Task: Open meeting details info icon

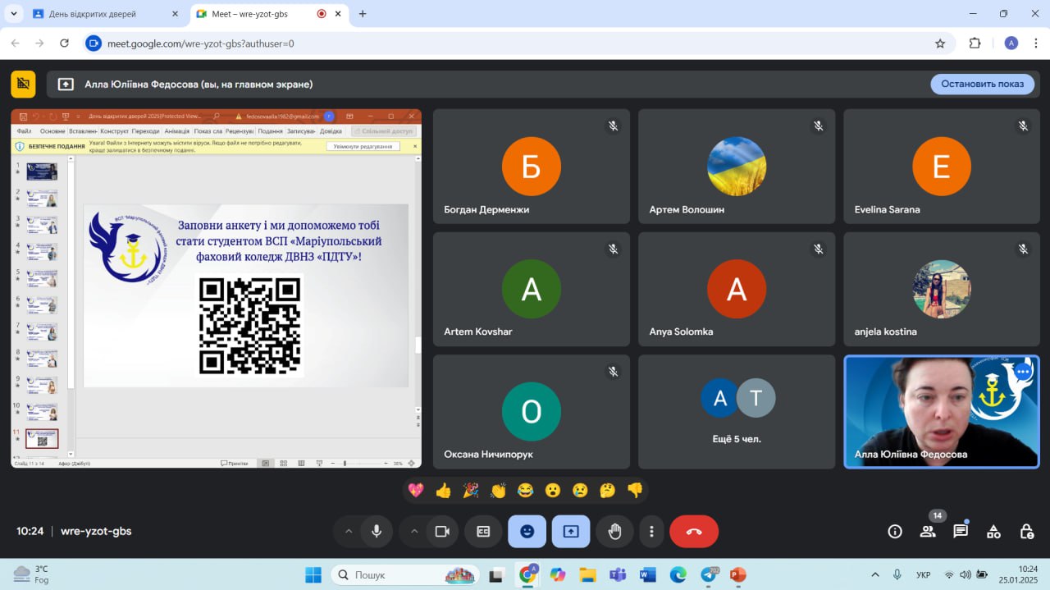Action: coord(895,531)
